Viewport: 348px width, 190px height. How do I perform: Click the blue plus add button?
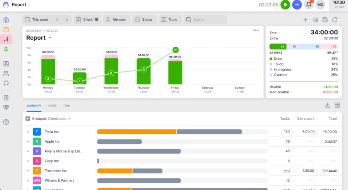(297, 5)
